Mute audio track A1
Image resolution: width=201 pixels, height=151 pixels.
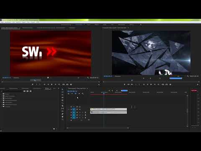click(80, 112)
